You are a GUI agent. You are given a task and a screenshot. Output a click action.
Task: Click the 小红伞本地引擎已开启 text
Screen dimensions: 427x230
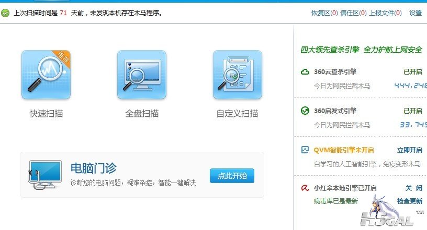[x=345, y=188]
